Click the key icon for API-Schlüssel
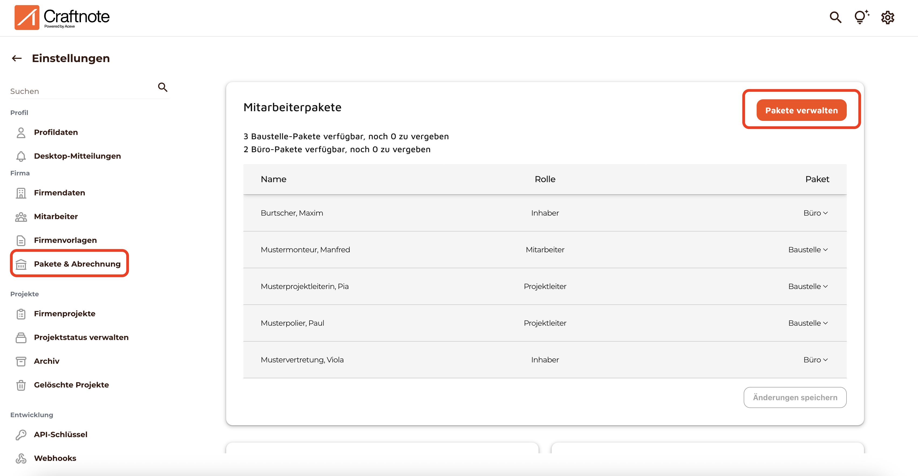 [x=21, y=434]
